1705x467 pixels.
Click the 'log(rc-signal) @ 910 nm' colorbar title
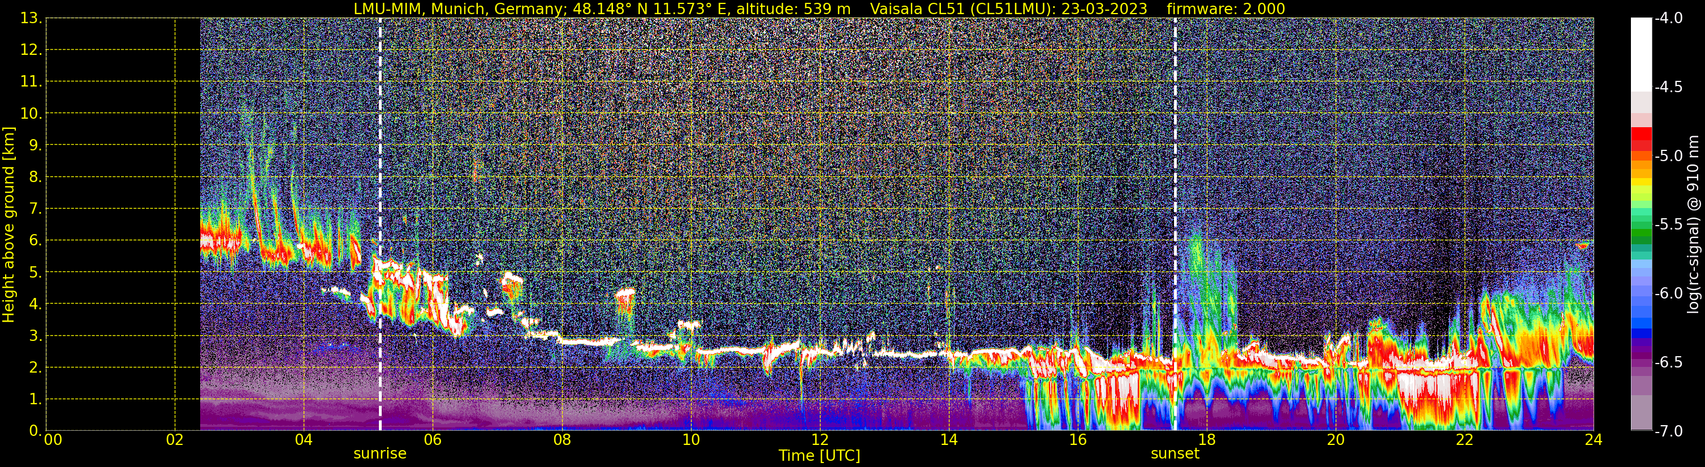(1694, 224)
